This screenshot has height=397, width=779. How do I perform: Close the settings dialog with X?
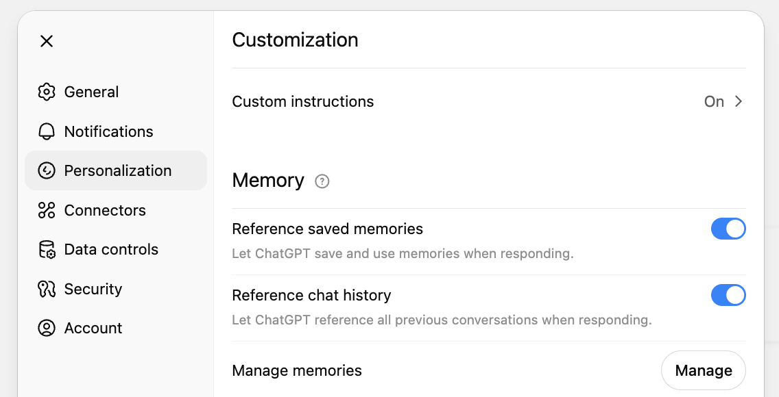pyautogui.click(x=47, y=41)
